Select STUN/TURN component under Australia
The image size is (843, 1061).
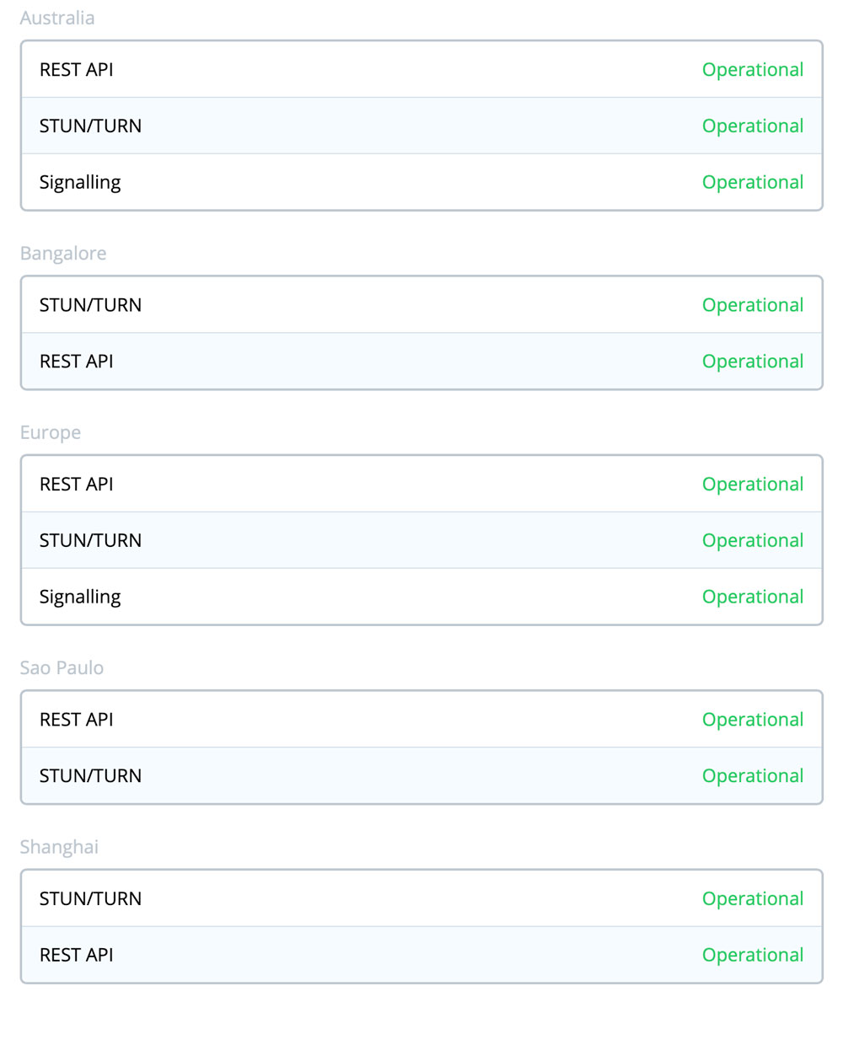tap(90, 126)
